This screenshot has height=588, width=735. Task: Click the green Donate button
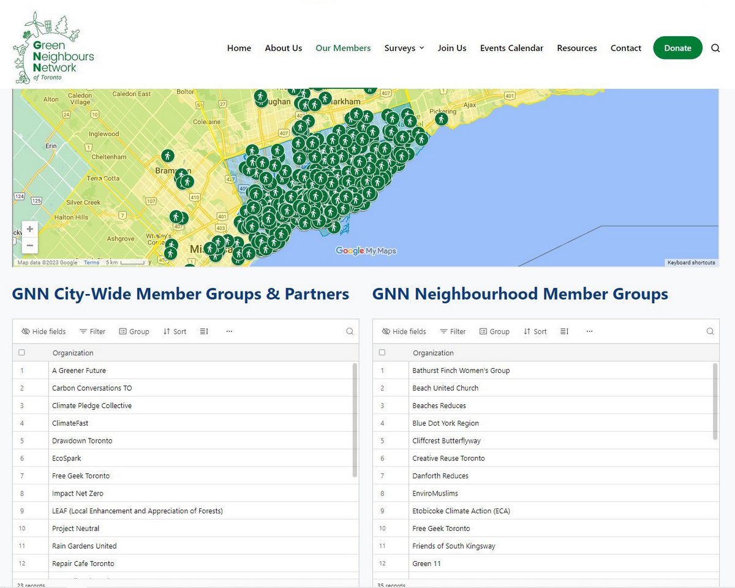(678, 48)
